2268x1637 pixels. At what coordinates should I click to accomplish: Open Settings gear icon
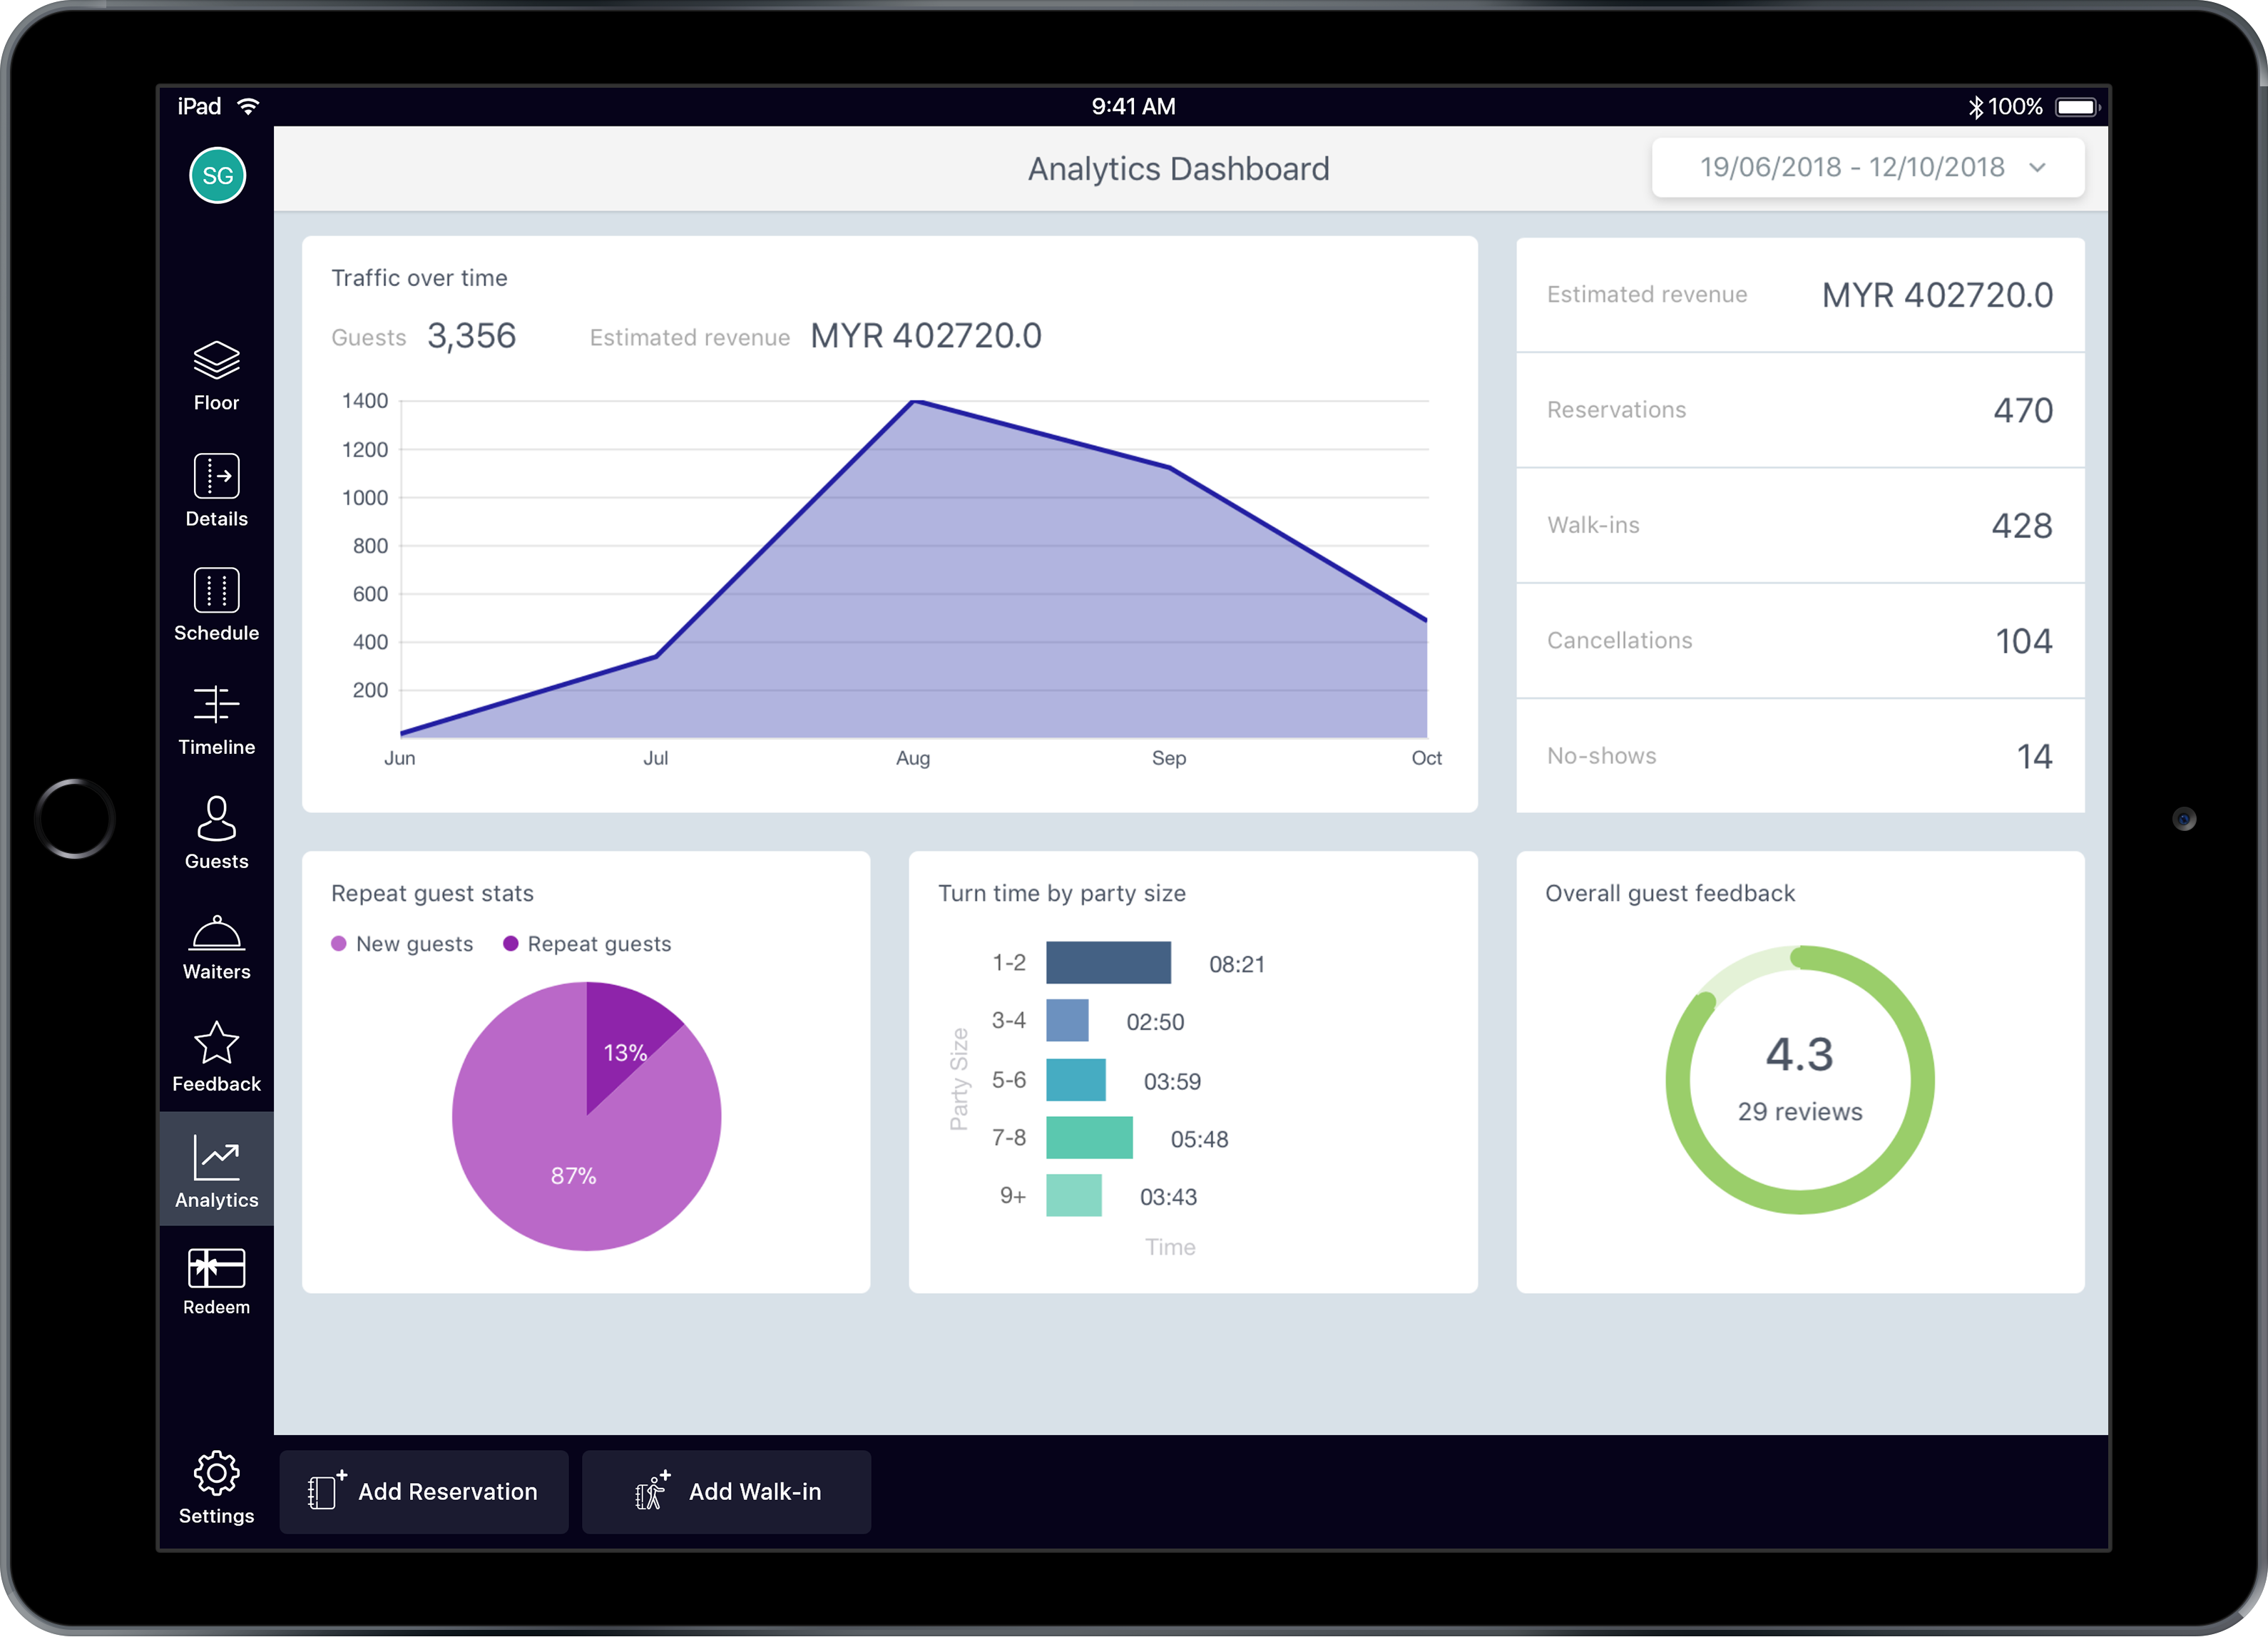point(216,1473)
